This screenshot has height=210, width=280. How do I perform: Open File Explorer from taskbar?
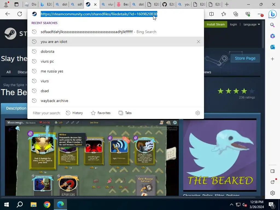pyautogui.click(x=33, y=205)
